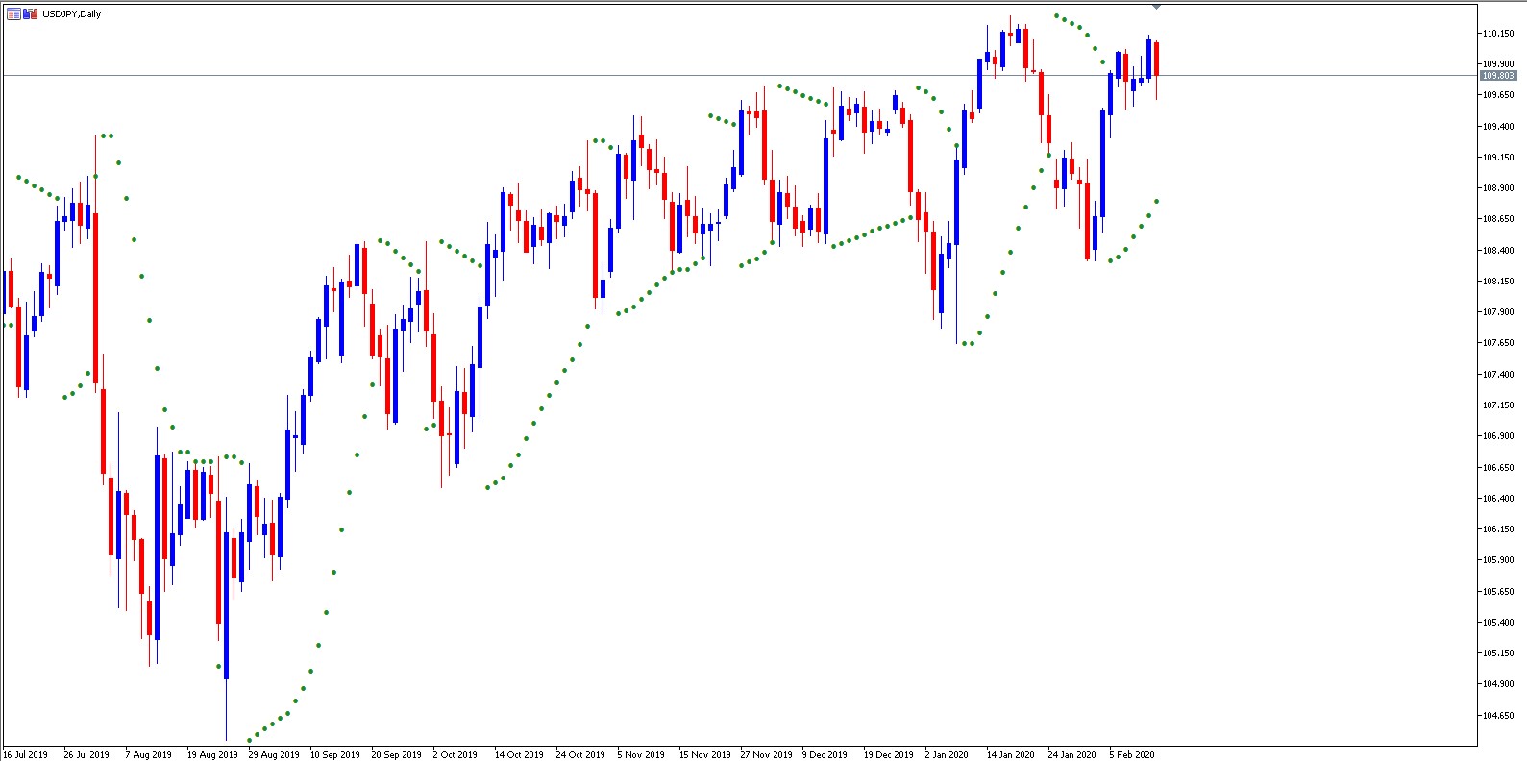Click the 9 Dec 2019 date label
Viewport: 1527px width, 761px height.
(825, 754)
